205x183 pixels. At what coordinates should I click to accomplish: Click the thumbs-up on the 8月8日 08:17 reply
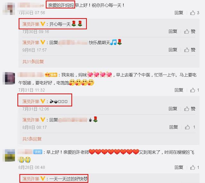[x=187, y=127]
